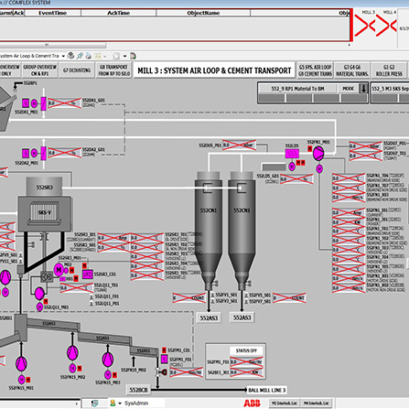
Task: Open 552LQ11_T01 temperature value
Action: tap(77, 288)
